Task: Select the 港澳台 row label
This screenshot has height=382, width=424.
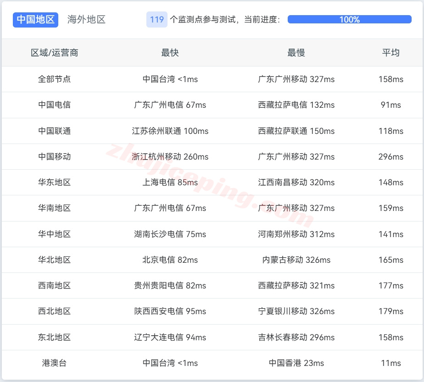Action: [x=54, y=363]
